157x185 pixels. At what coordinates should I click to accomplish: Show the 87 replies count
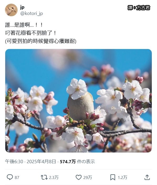17,177
